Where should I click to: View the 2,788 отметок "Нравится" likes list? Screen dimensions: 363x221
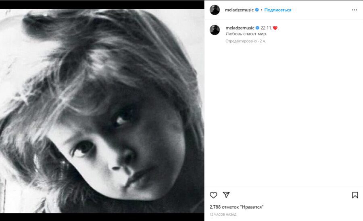(236, 207)
